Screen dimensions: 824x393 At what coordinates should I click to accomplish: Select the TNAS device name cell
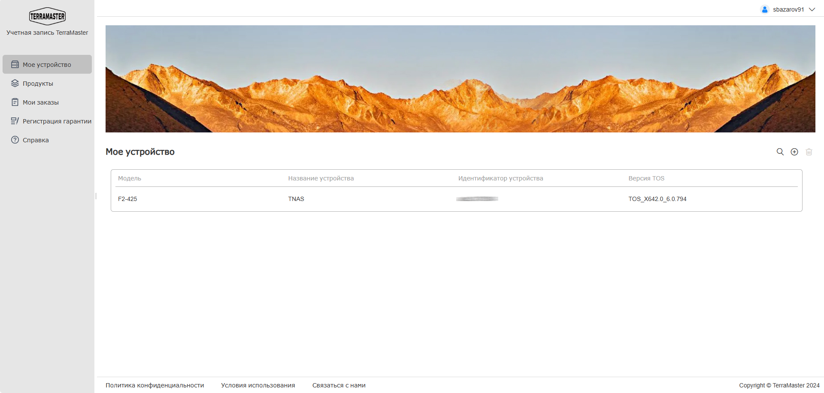(296, 199)
